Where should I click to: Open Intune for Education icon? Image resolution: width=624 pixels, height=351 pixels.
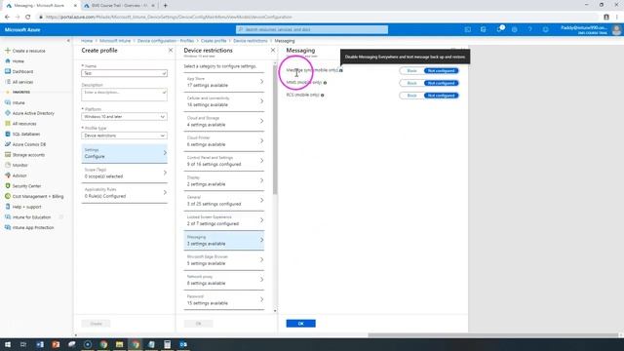tap(7, 216)
